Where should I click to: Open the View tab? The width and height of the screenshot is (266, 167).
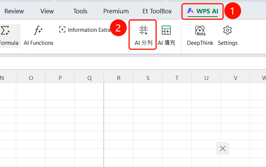click(47, 11)
